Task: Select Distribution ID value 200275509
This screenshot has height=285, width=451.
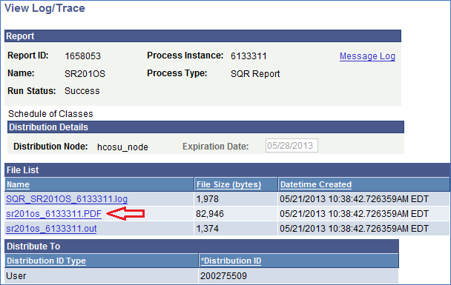Action: [x=223, y=276]
